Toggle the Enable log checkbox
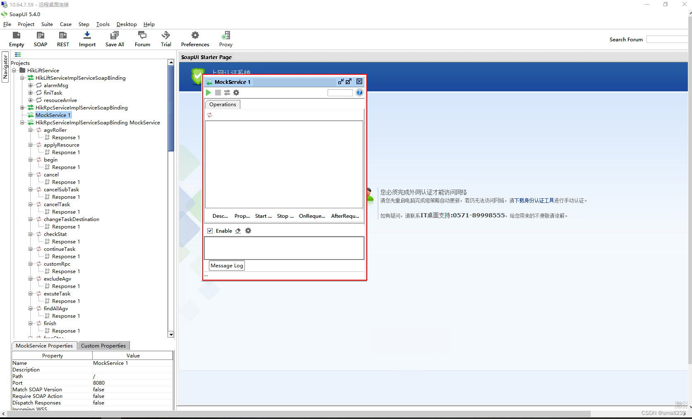Image resolution: width=692 pixels, height=419 pixels. pos(210,231)
